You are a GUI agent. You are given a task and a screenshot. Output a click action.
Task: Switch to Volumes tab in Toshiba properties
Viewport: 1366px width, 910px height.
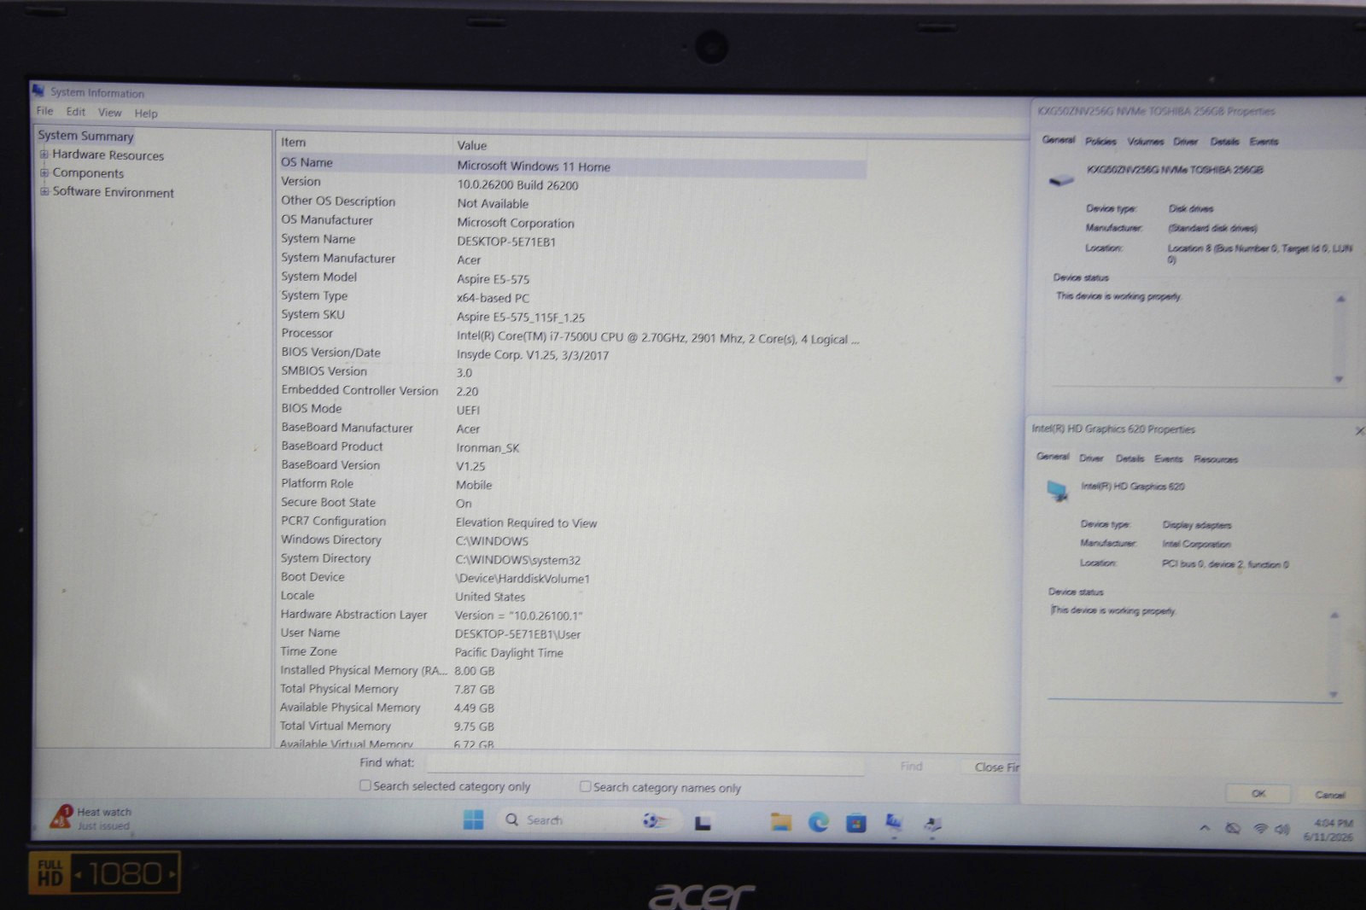click(x=1145, y=141)
